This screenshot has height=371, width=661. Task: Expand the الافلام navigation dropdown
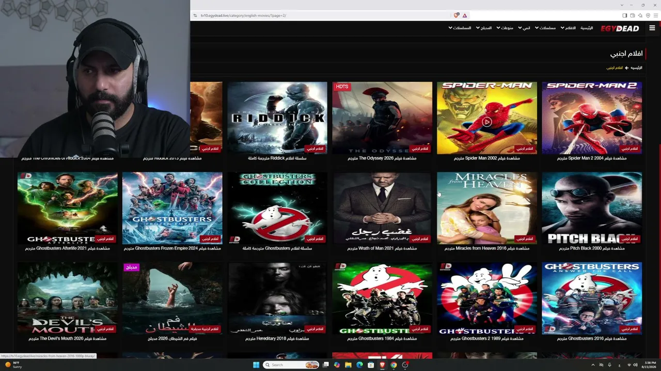(x=568, y=28)
